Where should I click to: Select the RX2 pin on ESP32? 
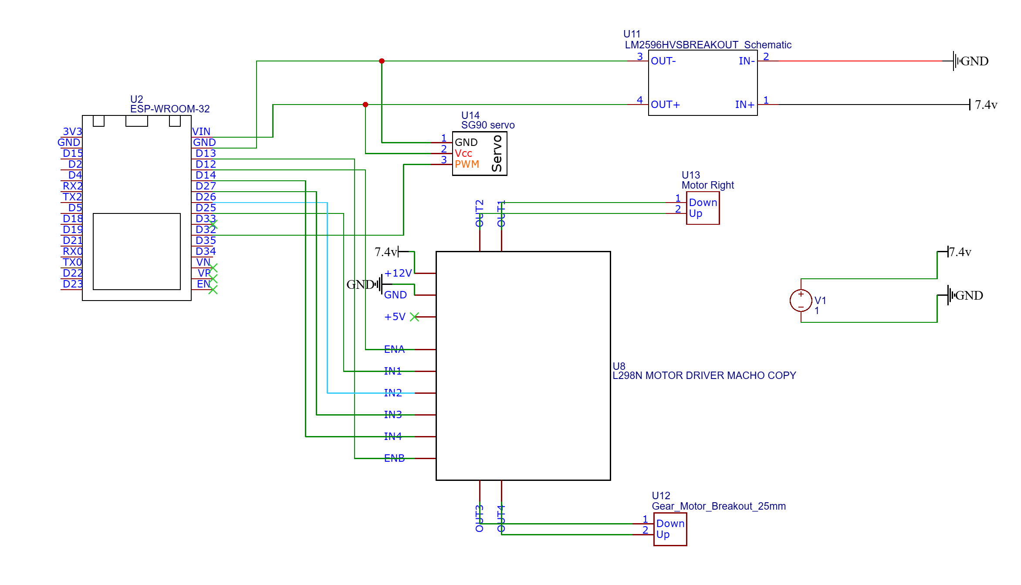(x=72, y=186)
